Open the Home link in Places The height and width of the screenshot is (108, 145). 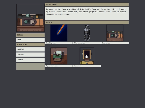pyautogui.click(x=30, y=40)
